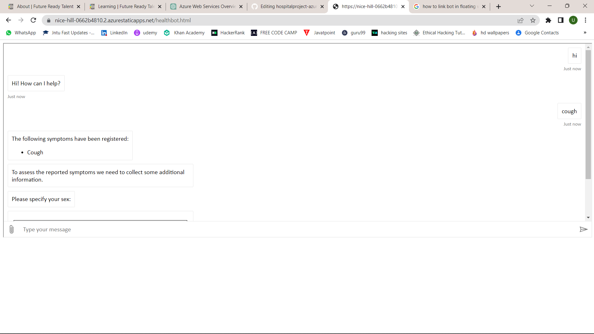The height and width of the screenshot is (334, 594).
Task: Open a new browser tab
Action: click(x=498, y=6)
